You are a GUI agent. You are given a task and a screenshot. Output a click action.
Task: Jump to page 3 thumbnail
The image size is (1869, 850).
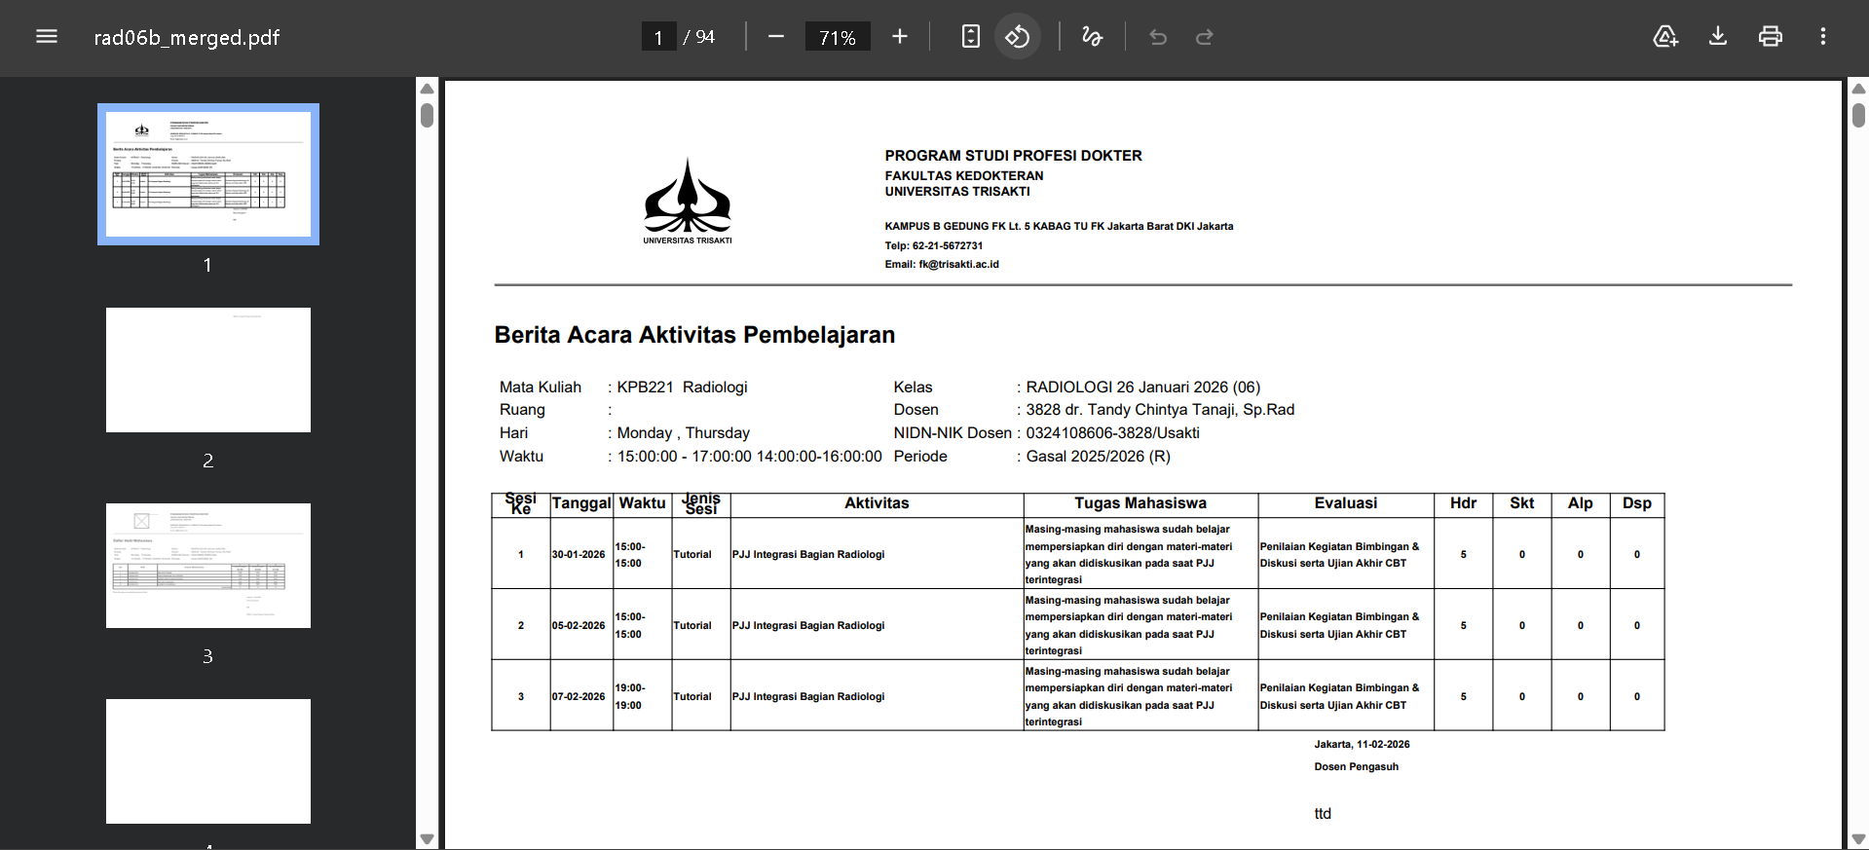[x=208, y=566]
